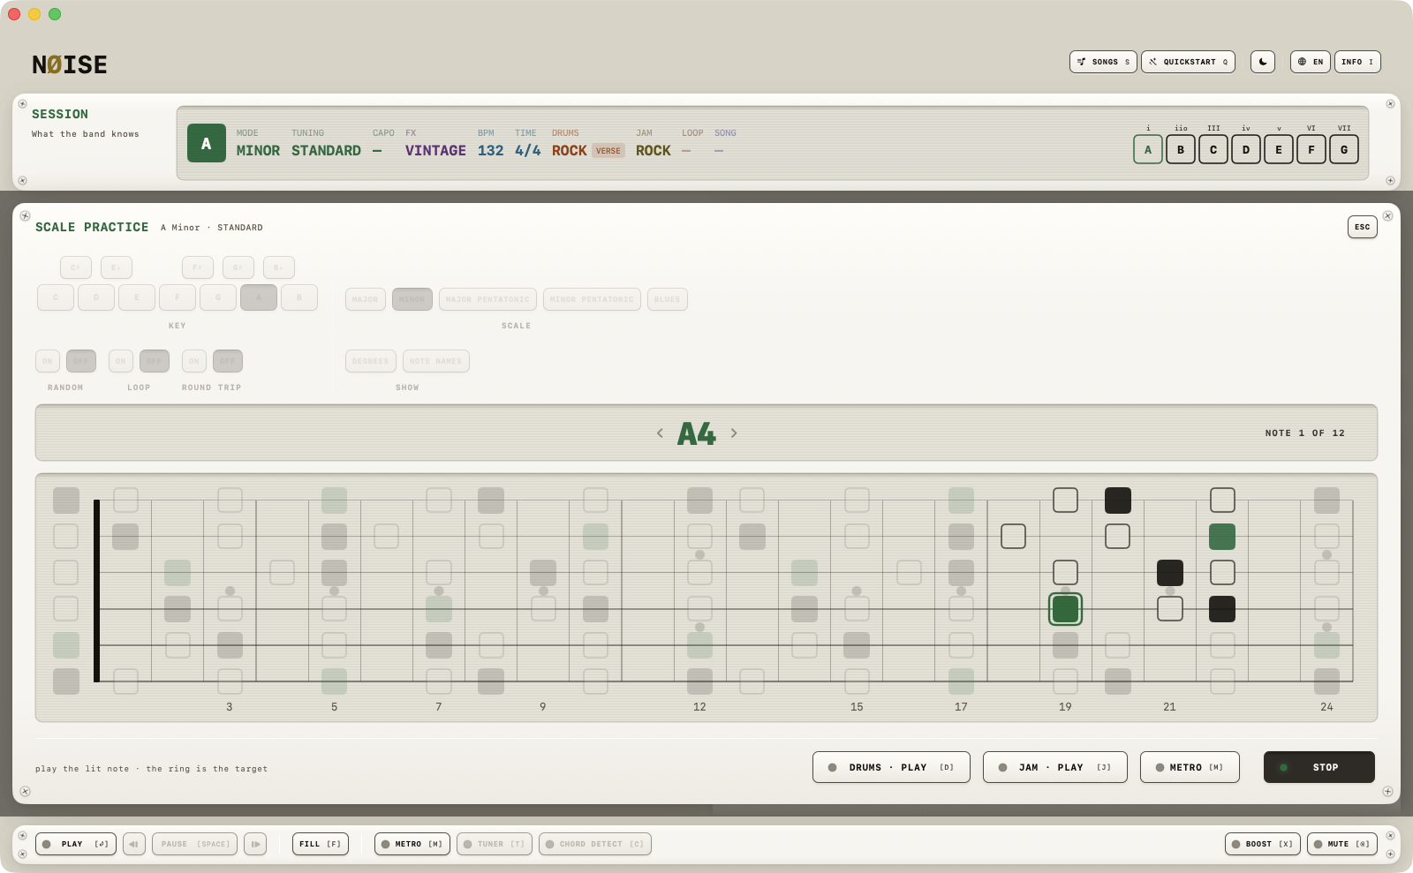This screenshot has width=1413, height=873.
Task: Open the Songs library button
Action: pos(1103,62)
